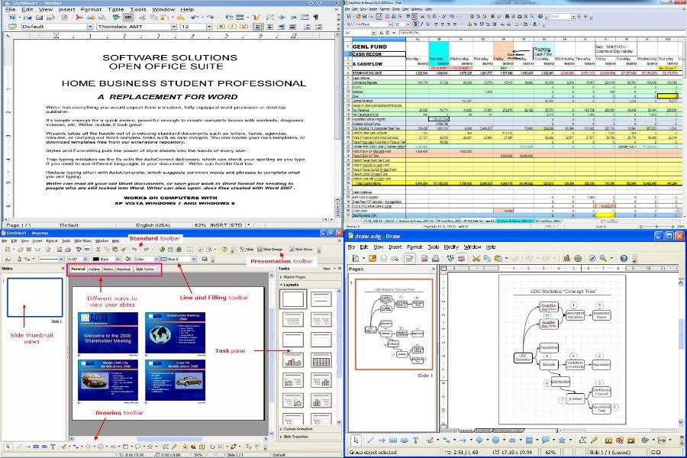The image size is (687, 458).
Task: Toggle Underline in the Writer formatting toolbar
Action: [244, 27]
